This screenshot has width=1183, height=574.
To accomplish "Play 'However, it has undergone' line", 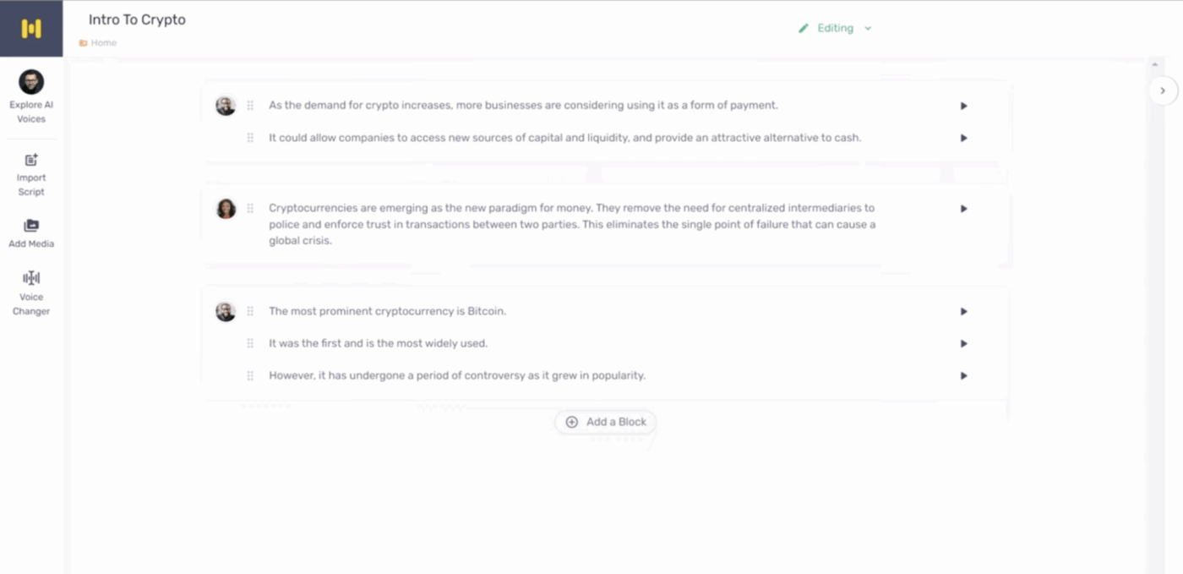I will pyautogui.click(x=963, y=376).
